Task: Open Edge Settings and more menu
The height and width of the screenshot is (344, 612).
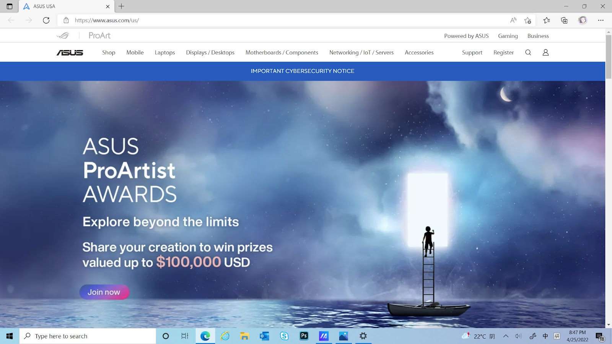Action: click(601, 20)
